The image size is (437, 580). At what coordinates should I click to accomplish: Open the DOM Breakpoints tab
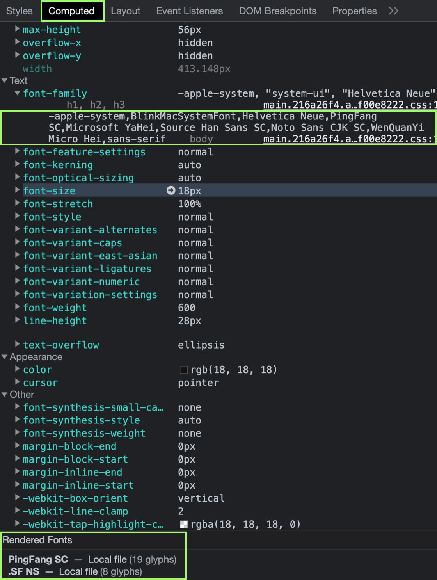(x=277, y=11)
